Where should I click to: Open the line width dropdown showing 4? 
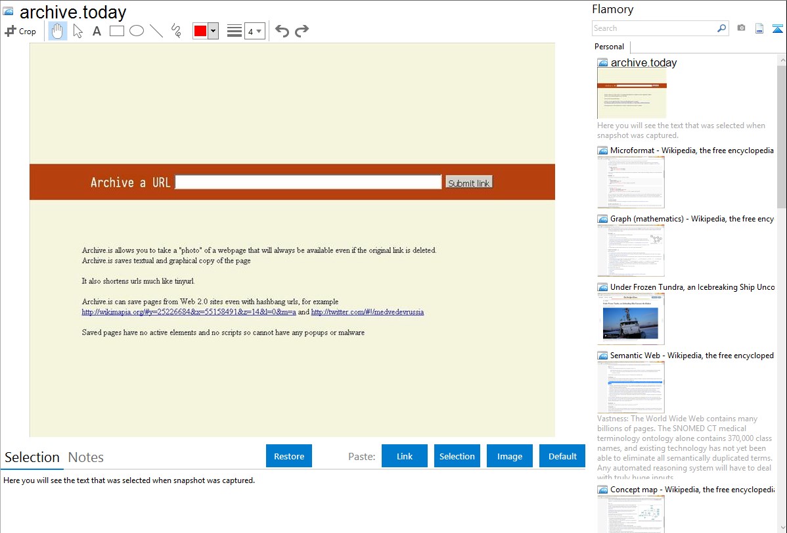tap(255, 31)
